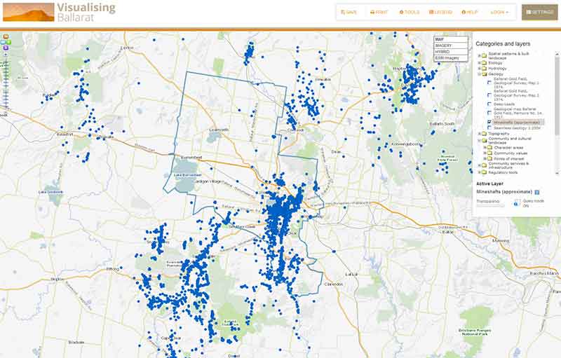Image resolution: width=561 pixels, height=358 pixels.
Task: Click info icon beside active layer name
Action: [x=536, y=192]
